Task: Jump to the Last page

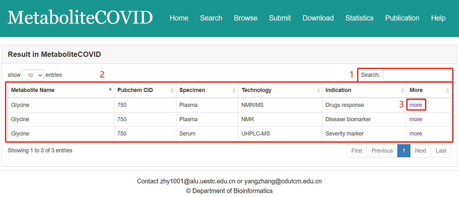Action: [441, 151]
